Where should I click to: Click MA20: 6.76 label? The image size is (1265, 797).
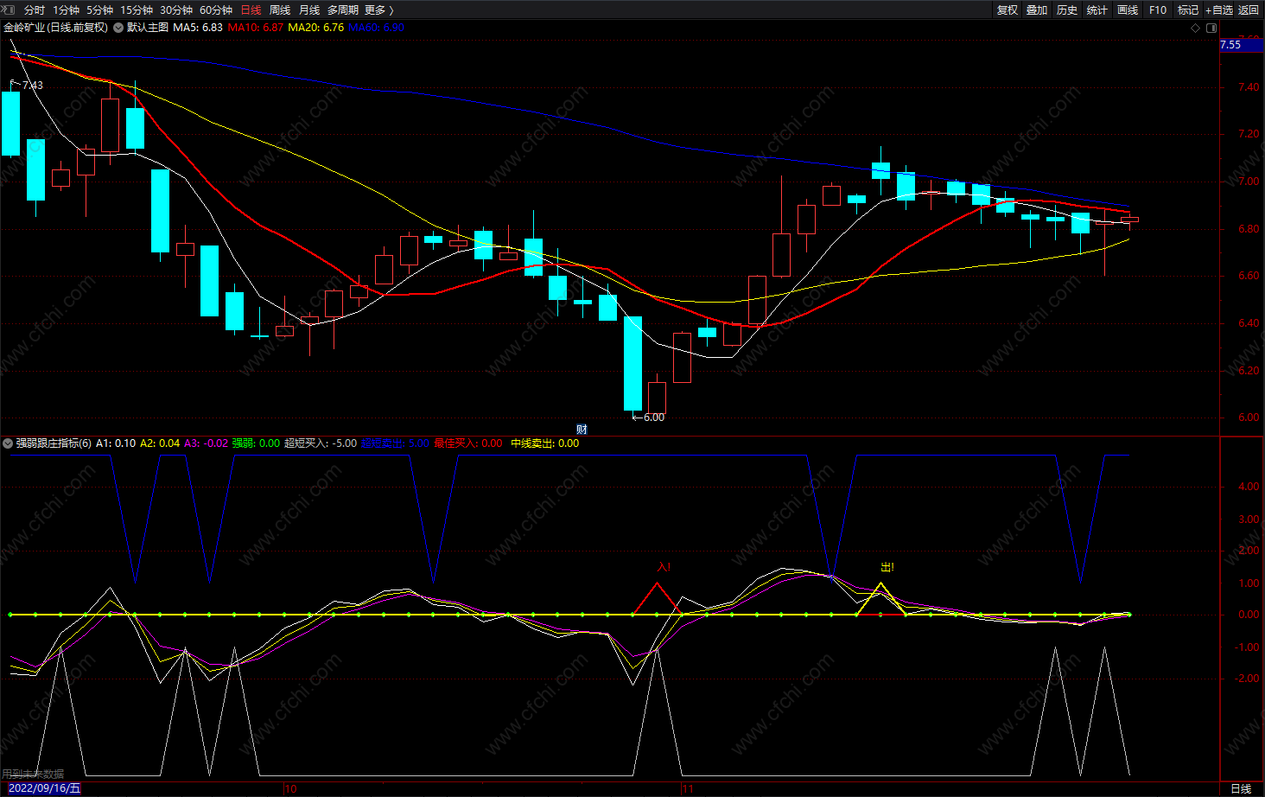pos(315,28)
